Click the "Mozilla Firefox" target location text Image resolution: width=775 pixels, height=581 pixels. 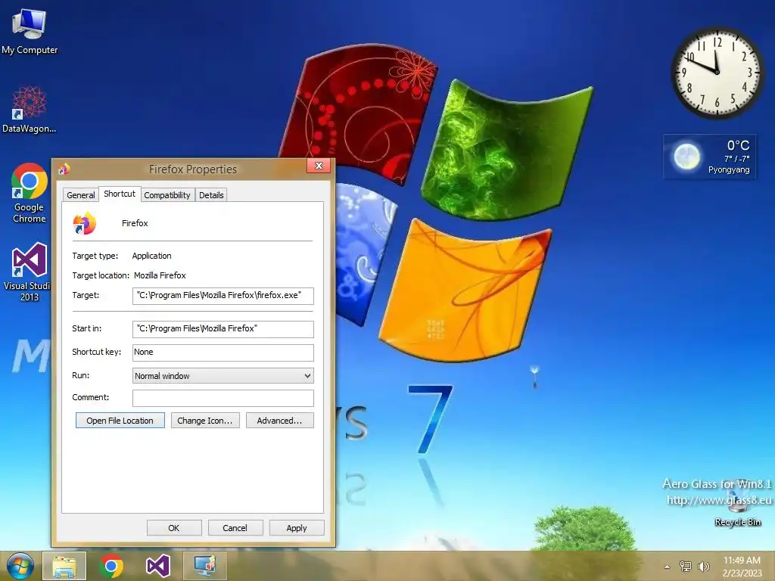pos(160,275)
